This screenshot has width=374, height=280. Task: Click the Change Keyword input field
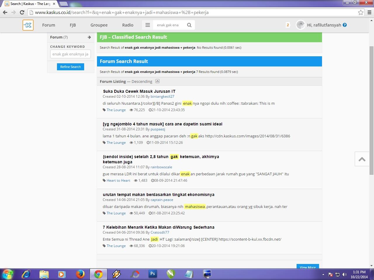70,54
